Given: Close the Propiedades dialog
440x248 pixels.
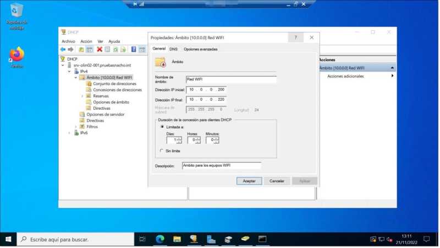Looking at the screenshot, I should pos(311,37).
